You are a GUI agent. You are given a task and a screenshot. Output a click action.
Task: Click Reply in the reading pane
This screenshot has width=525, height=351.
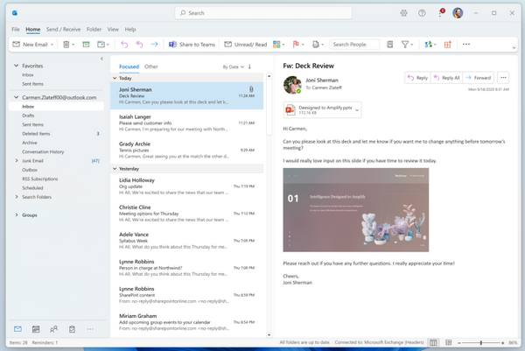417,78
